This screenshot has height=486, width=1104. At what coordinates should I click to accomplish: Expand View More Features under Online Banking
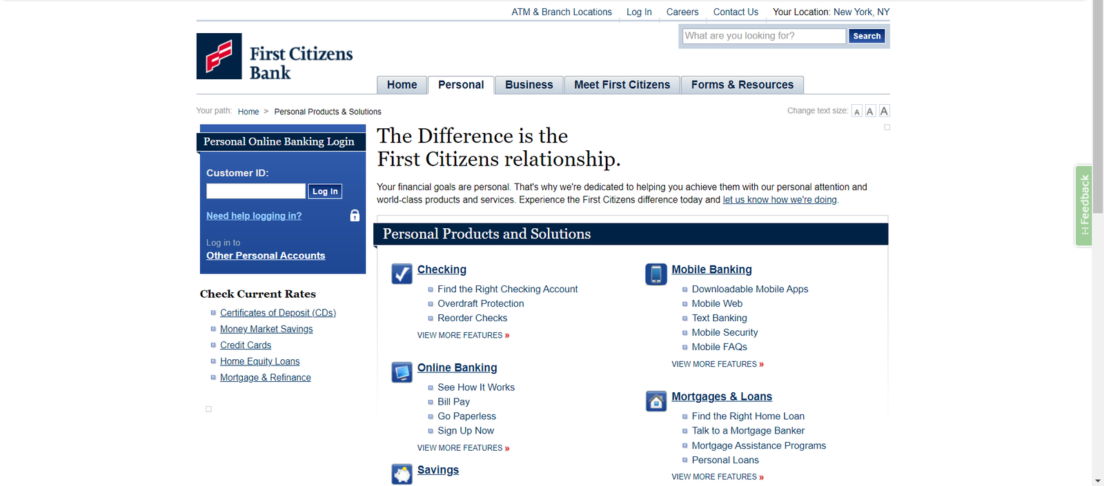click(463, 448)
